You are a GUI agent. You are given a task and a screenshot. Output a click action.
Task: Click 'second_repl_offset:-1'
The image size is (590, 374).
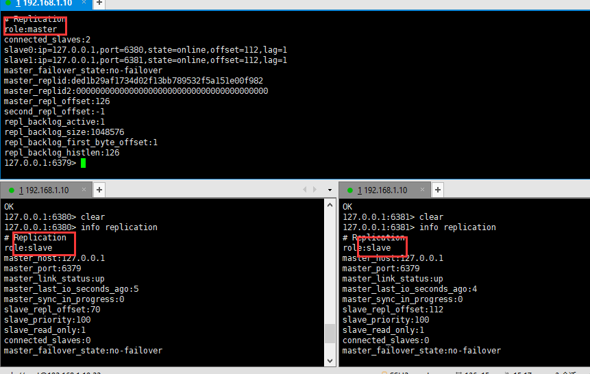pos(55,112)
